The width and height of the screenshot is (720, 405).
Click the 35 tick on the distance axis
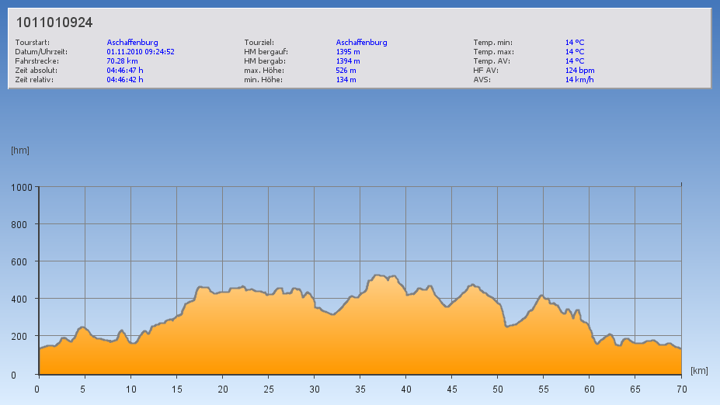[360, 389]
